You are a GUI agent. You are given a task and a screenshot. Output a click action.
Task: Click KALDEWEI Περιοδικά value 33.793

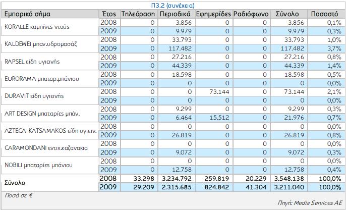(182, 40)
